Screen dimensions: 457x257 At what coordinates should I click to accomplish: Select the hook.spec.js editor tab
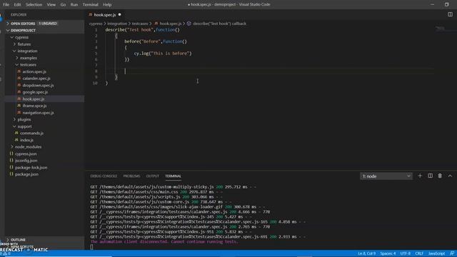click(x=105, y=14)
